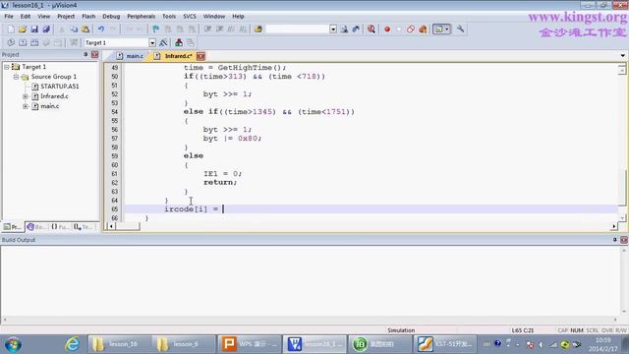Click incremental find icon beside the search box
The width and height of the screenshot is (629, 354).
click(356, 29)
